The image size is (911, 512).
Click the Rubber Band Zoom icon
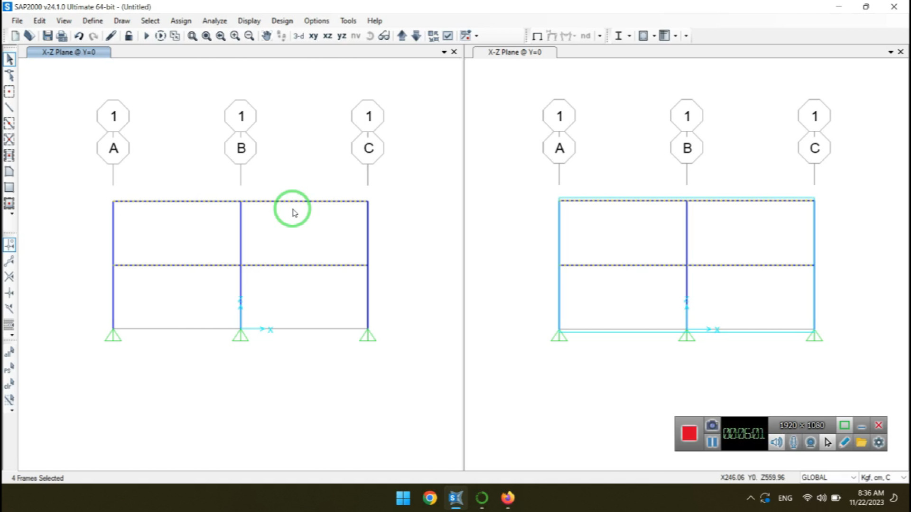(192, 36)
